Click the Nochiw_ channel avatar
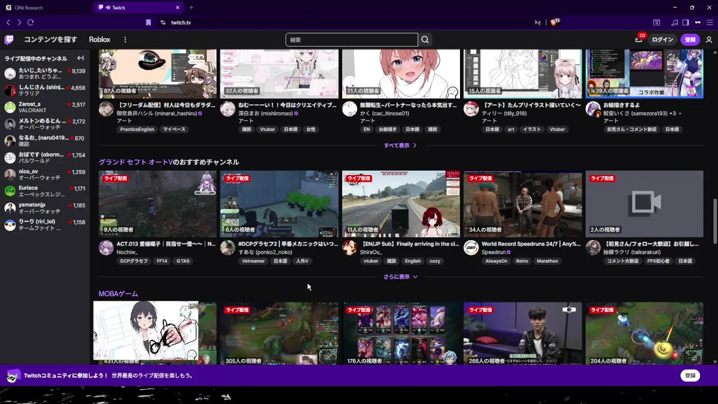The width and height of the screenshot is (718, 404). (x=106, y=247)
